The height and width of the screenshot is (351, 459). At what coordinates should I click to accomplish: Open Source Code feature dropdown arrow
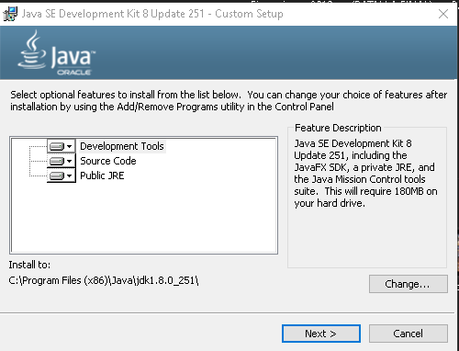(x=70, y=161)
